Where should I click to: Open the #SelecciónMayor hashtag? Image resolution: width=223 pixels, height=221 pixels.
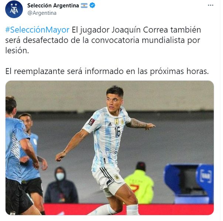[x=37, y=30]
